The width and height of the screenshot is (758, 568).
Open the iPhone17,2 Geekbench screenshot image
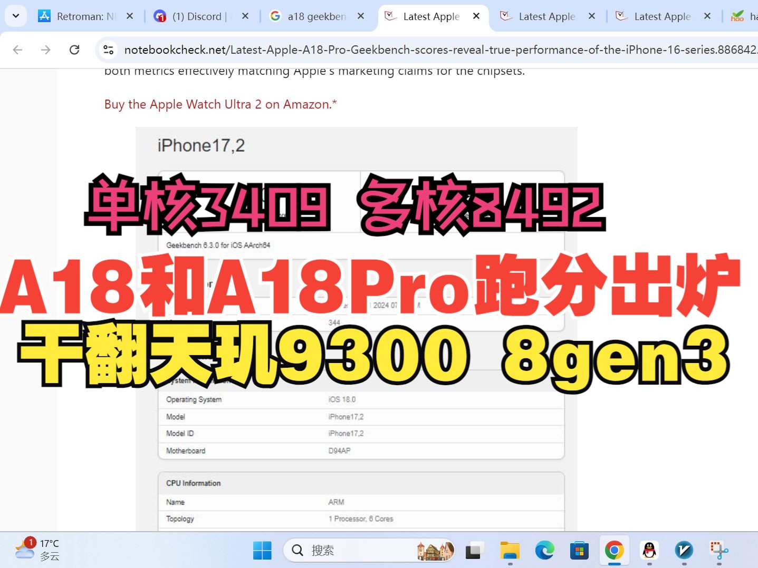(x=357, y=329)
